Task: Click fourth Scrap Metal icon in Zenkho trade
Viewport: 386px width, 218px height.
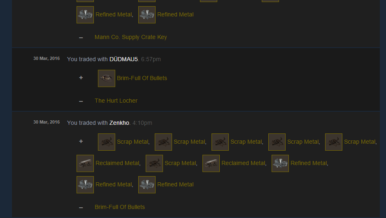Action: (277, 142)
